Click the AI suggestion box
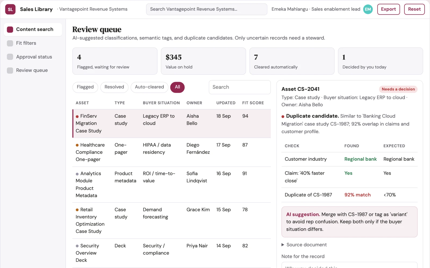 coord(349,222)
